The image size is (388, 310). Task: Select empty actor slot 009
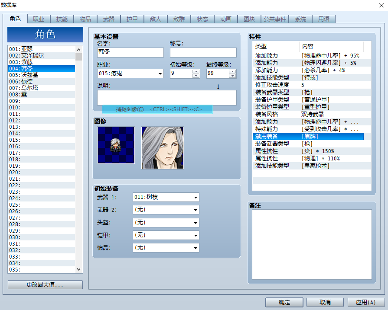click(x=42, y=101)
